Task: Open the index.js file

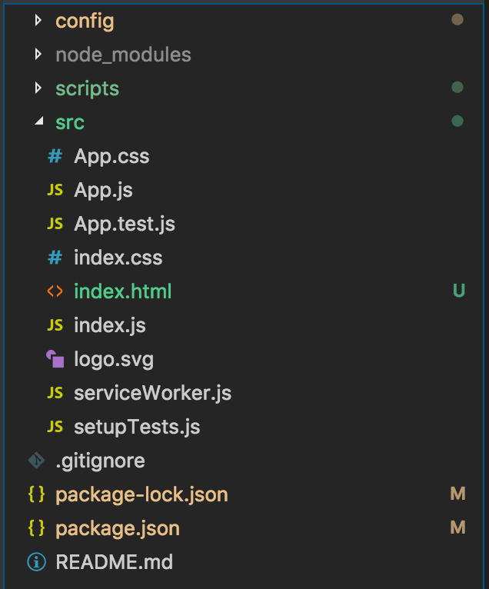Action: pyautogui.click(x=110, y=325)
